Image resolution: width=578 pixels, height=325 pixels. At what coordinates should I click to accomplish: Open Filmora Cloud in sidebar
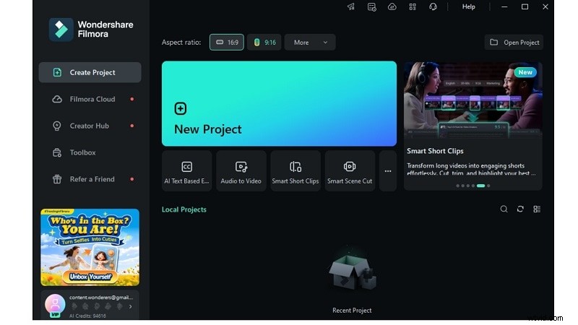point(90,99)
